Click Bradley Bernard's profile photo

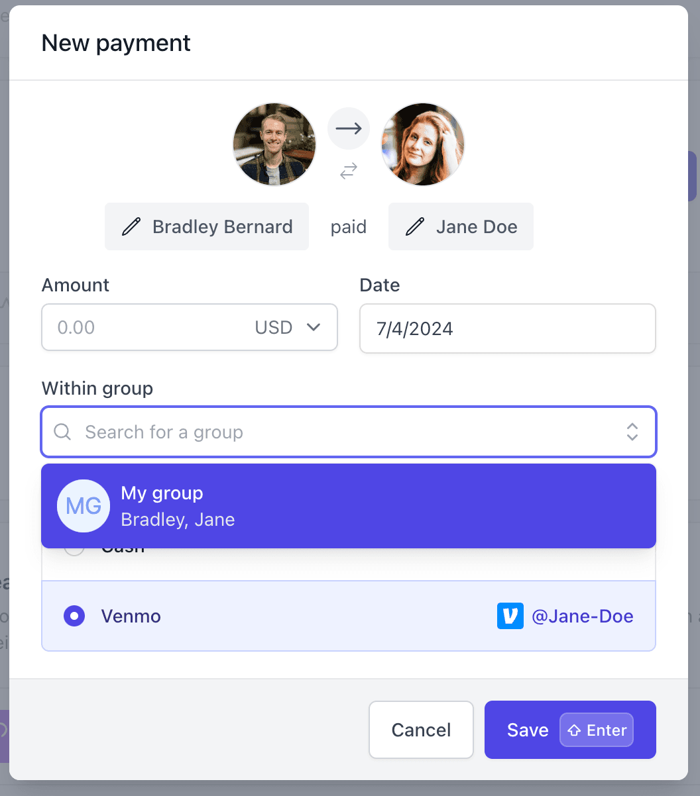274,144
